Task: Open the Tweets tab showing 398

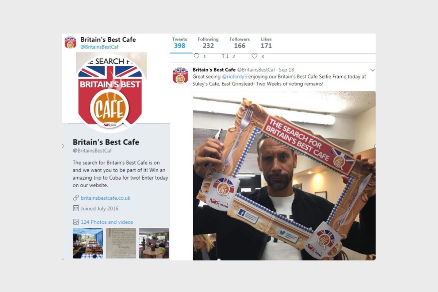Action: [x=180, y=43]
